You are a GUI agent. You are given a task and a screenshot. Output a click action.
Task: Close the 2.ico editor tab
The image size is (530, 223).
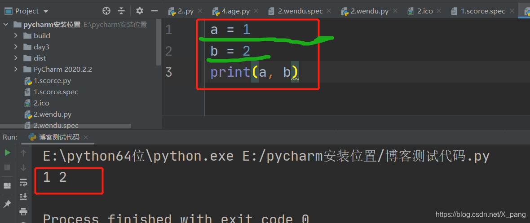[439, 11]
